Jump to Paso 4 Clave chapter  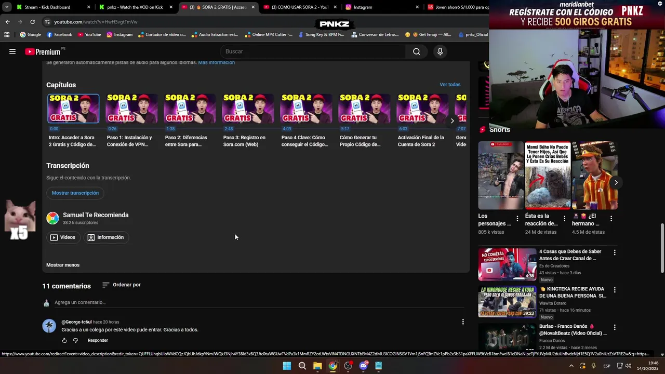coord(306,109)
